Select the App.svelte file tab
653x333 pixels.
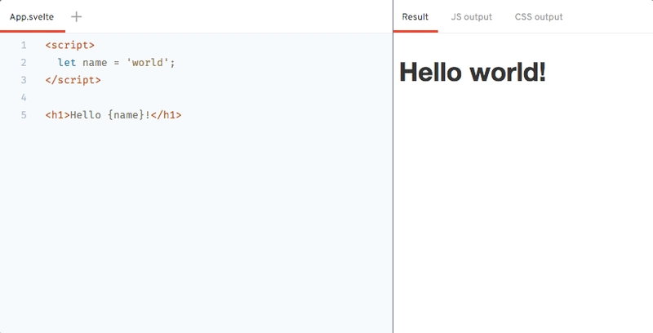point(32,16)
